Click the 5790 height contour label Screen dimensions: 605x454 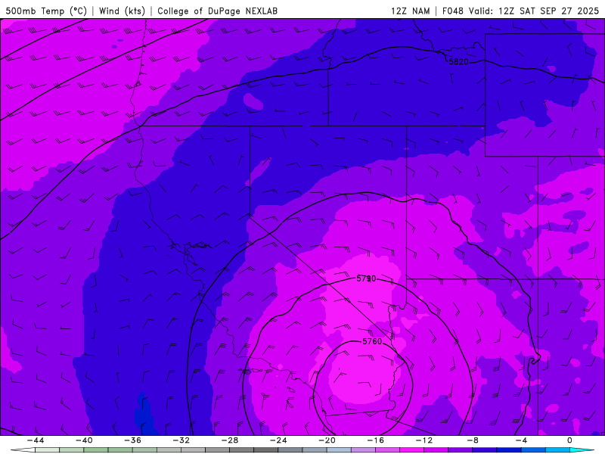tap(366, 278)
